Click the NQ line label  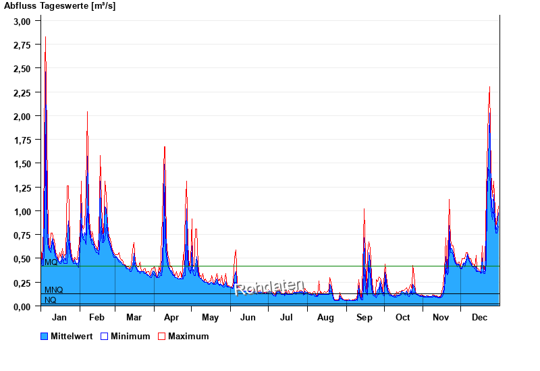(x=51, y=300)
